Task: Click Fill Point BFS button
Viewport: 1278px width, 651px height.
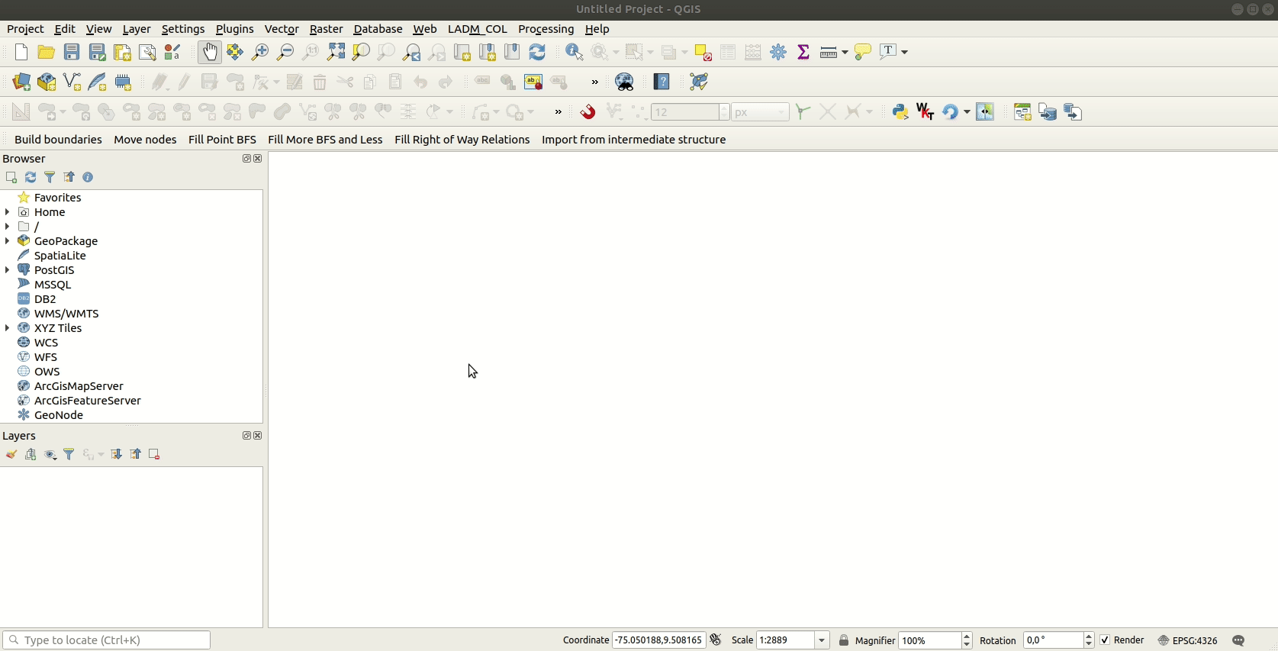Action: [x=222, y=140]
